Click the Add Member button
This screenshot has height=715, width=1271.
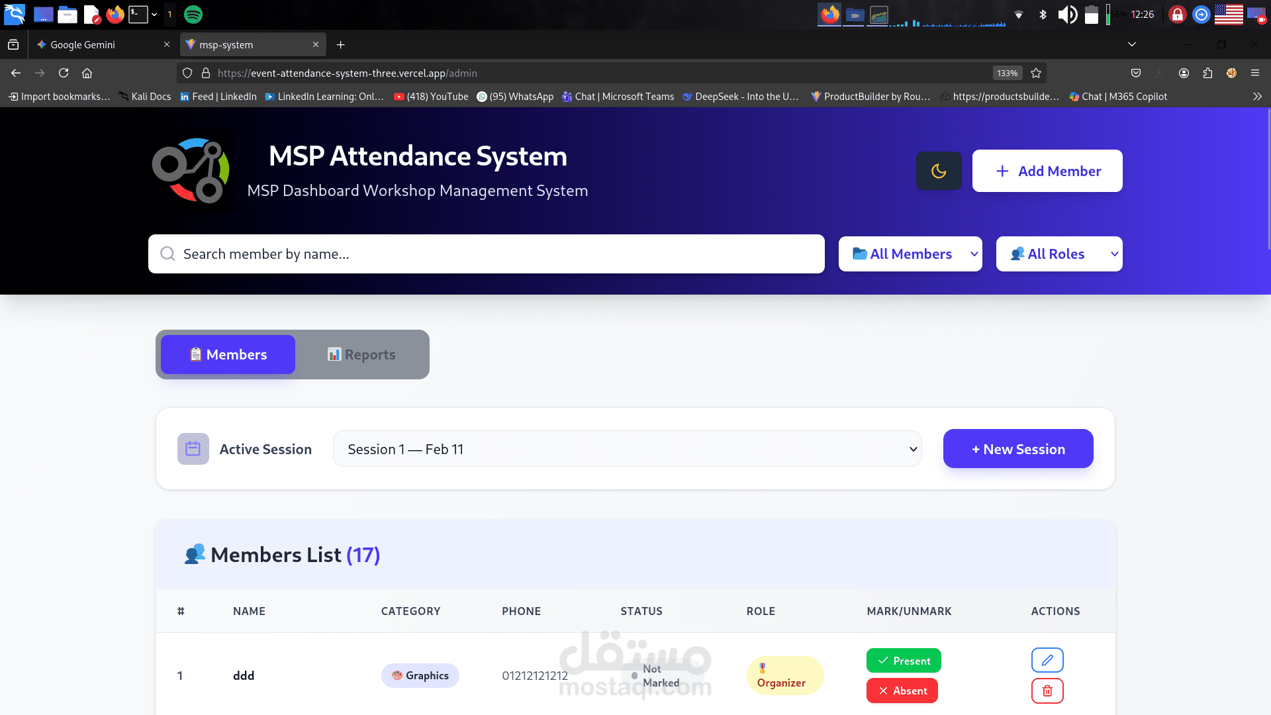1047,171
